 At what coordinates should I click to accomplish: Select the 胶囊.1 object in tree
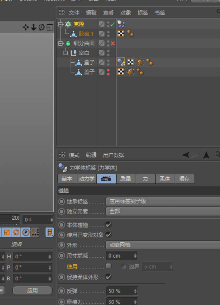pyautogui.click(x=86, y=34)
